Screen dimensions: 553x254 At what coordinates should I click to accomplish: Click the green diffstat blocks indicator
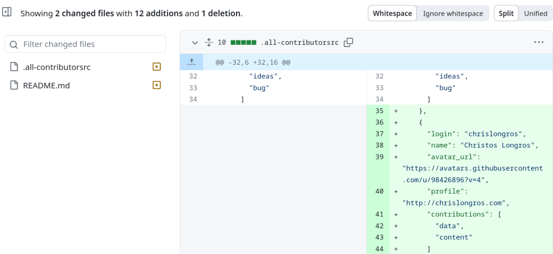pyautogui.click(x=243, y=42)
